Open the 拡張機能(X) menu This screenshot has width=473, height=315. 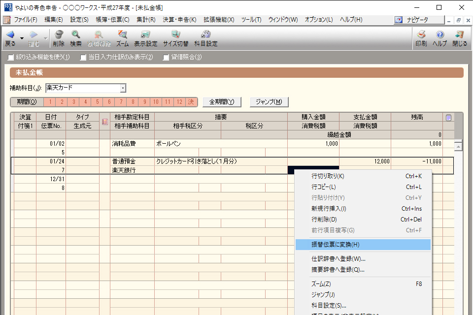pos(219,20)
